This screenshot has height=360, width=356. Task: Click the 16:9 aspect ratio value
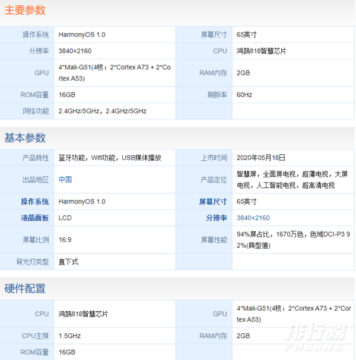click(x=65, y=240)
